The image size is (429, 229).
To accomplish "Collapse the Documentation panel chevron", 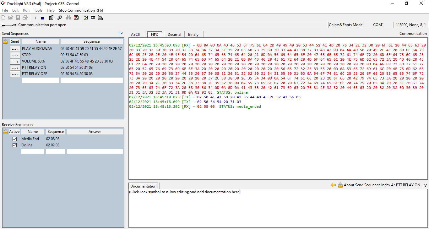I will 425,185.
